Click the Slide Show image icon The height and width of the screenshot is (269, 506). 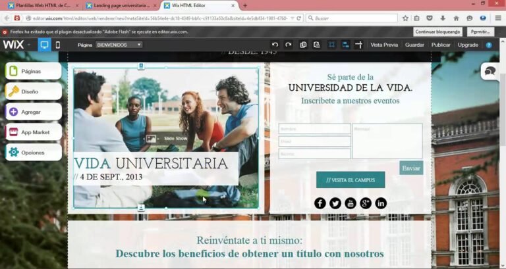click(151, 139)
